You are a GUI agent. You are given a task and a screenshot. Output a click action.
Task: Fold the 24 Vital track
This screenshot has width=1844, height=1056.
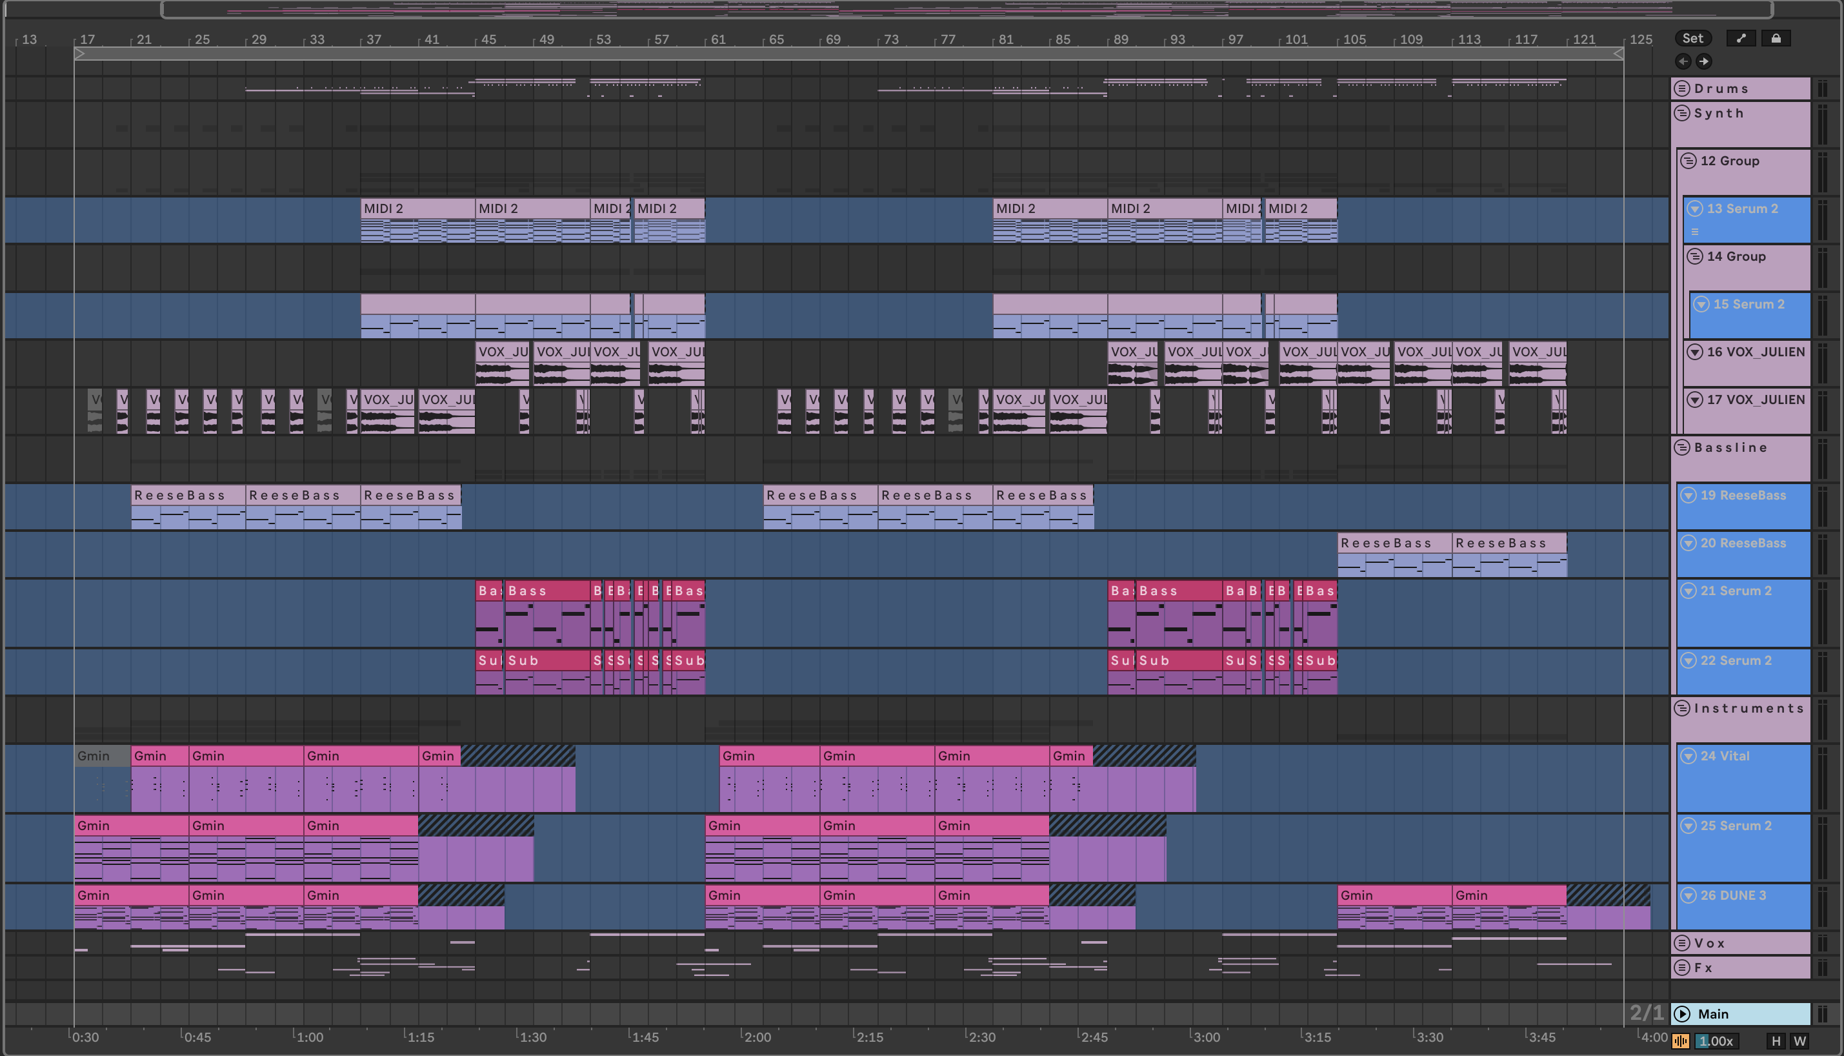(1689, 756)
